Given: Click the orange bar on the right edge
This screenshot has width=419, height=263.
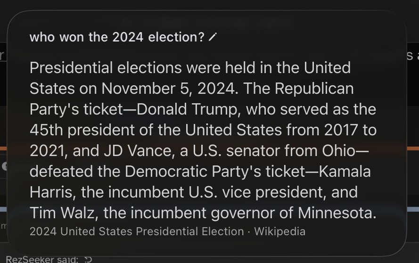Looking at the screenshot, I should tap(413, 148).
